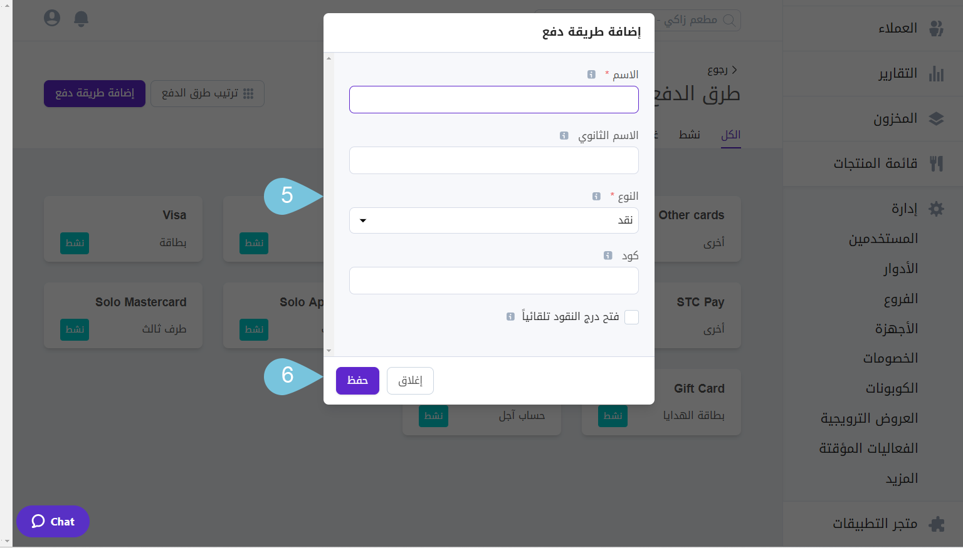The width and height of the screenshot is (963, 548).
Task: Click inside the الاسم الثانوي input field
Action: (x=494, y=160)
